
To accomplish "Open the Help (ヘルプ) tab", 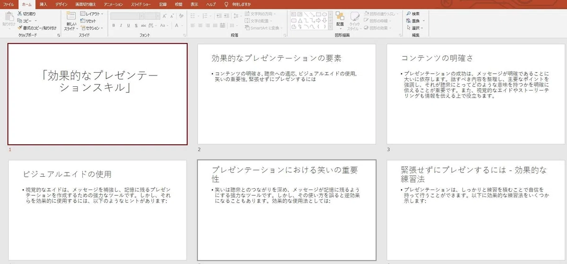I will point(211,4).
